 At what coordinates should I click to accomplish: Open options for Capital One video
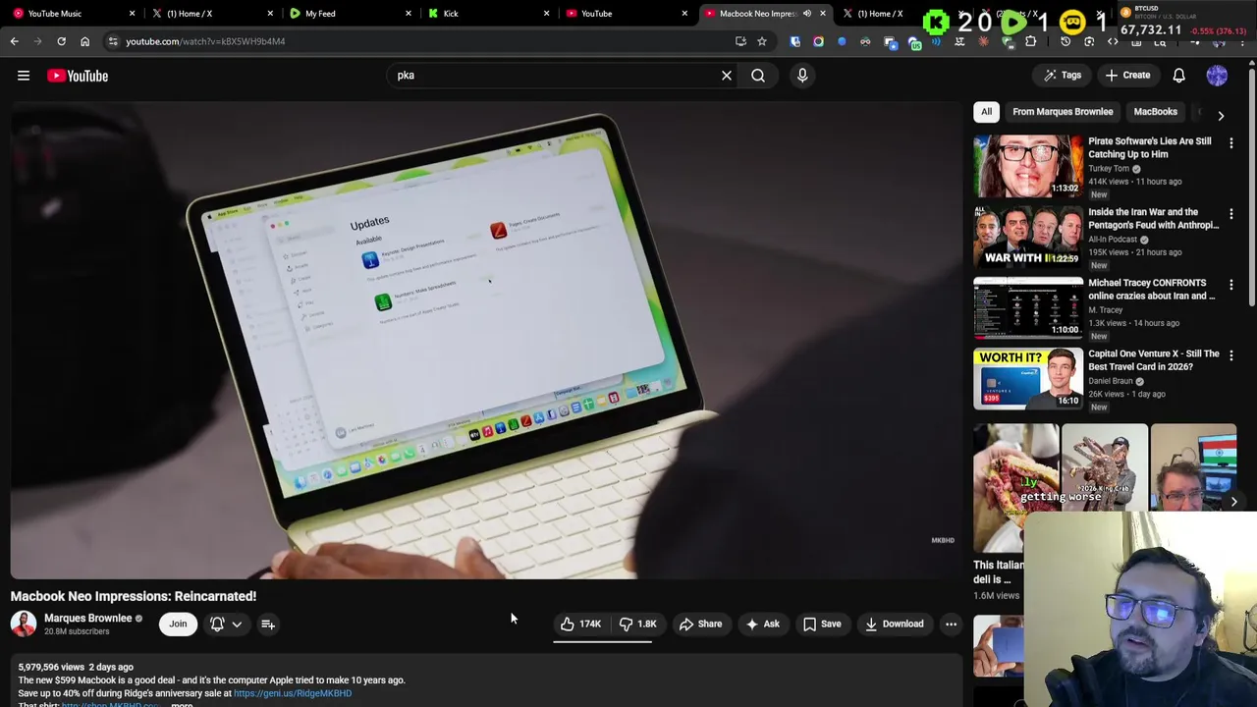1231,354
